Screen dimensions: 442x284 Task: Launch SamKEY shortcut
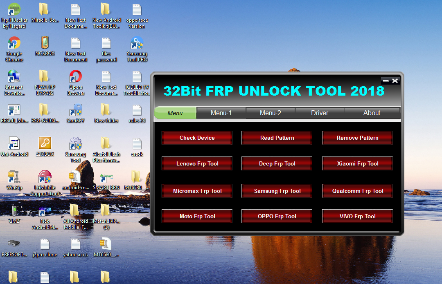point(76,113)
